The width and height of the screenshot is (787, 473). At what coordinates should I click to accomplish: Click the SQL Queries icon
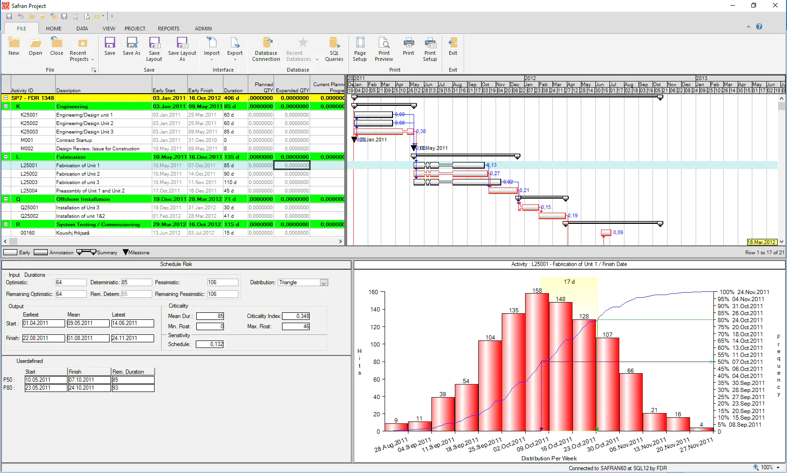[x=334, y=49]
